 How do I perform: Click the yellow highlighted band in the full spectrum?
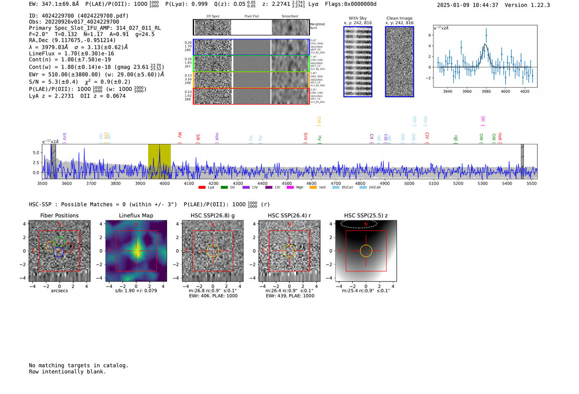[x=159, y=161]
